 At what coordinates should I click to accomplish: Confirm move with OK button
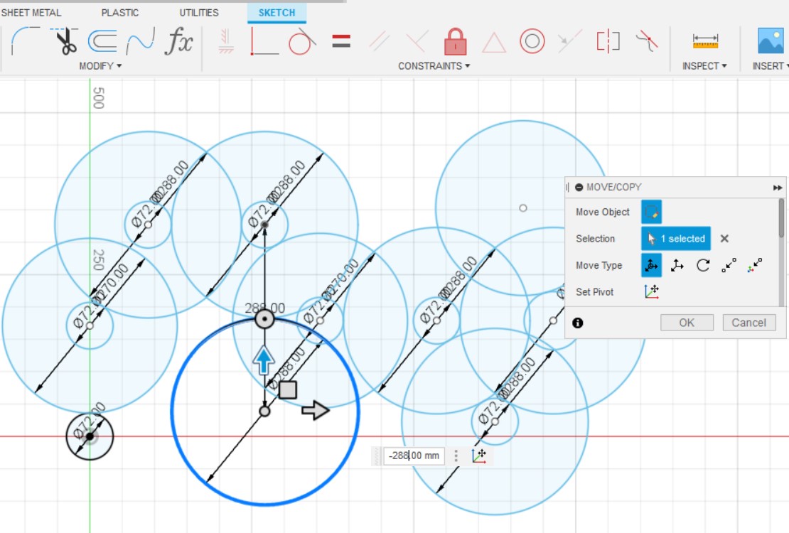[x=687, y=323]
